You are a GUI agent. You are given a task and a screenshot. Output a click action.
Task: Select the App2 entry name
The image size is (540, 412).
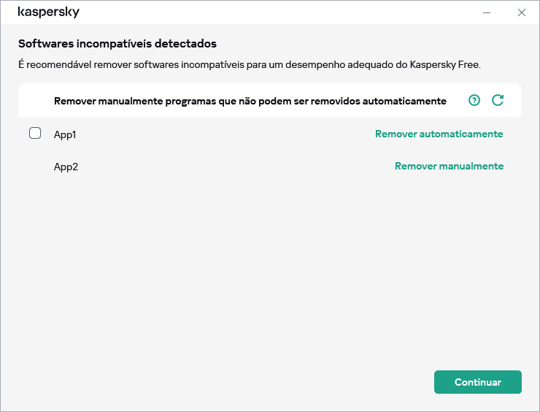click(x=66, y=167)
